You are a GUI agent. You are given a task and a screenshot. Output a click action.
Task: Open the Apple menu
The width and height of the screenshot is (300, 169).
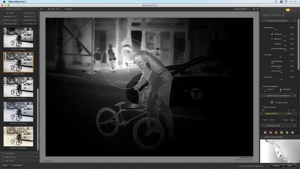(4, 2)
